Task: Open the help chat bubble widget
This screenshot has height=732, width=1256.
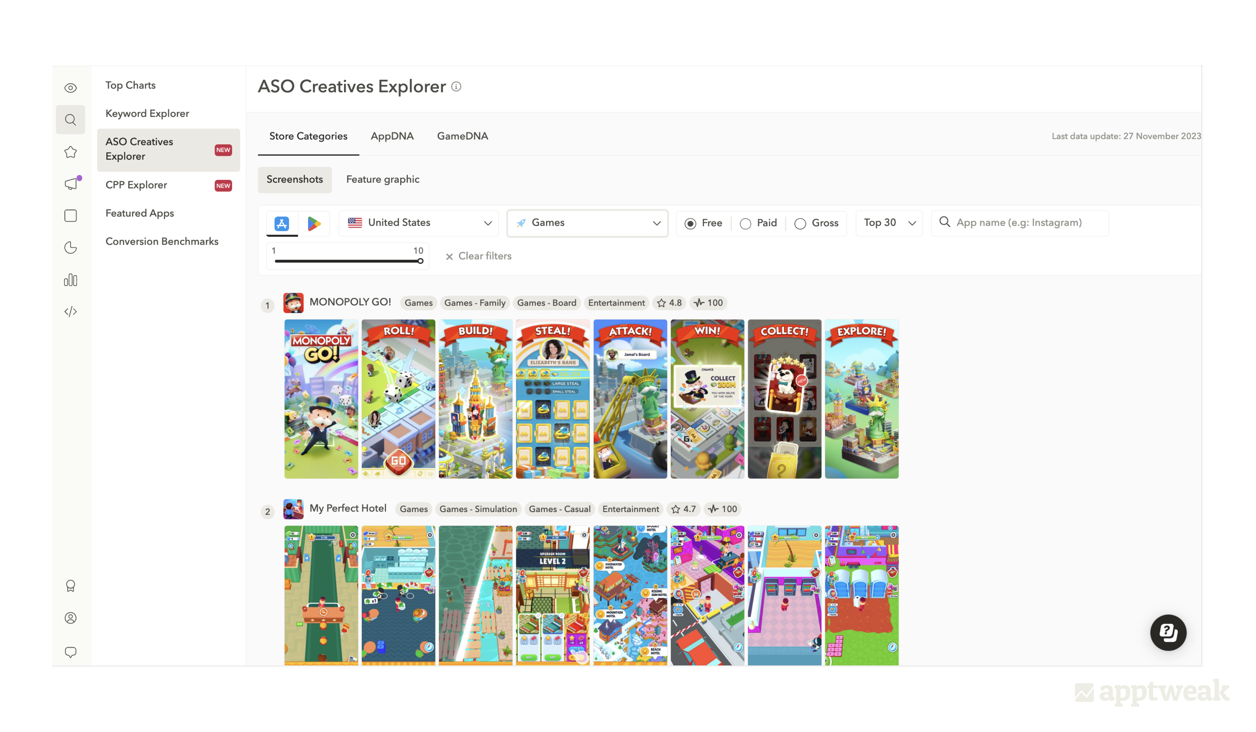Action: [x=1168, y=632]
